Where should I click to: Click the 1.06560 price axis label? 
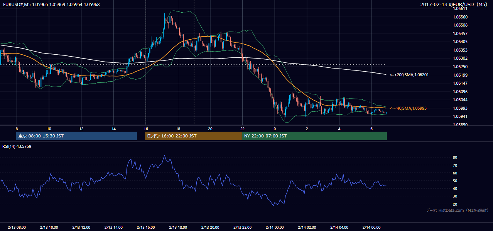click(461, 17)
